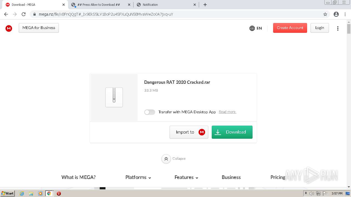Close the Download - MEGA tab
This screenshot has height=197, width=351.
[x=64, y=5]
